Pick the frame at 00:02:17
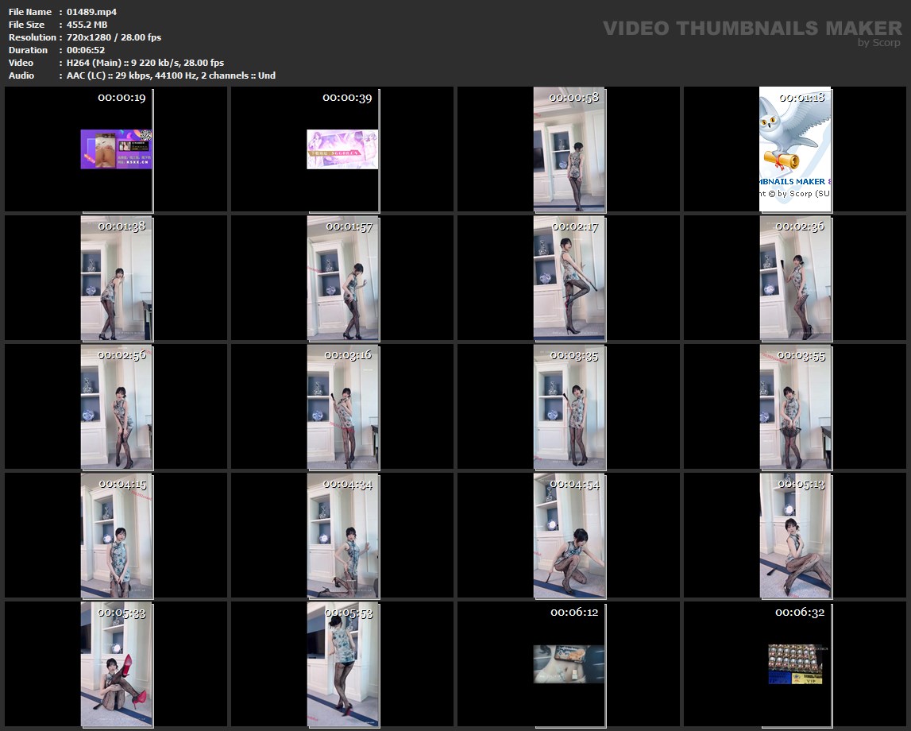 click(569, 278)
